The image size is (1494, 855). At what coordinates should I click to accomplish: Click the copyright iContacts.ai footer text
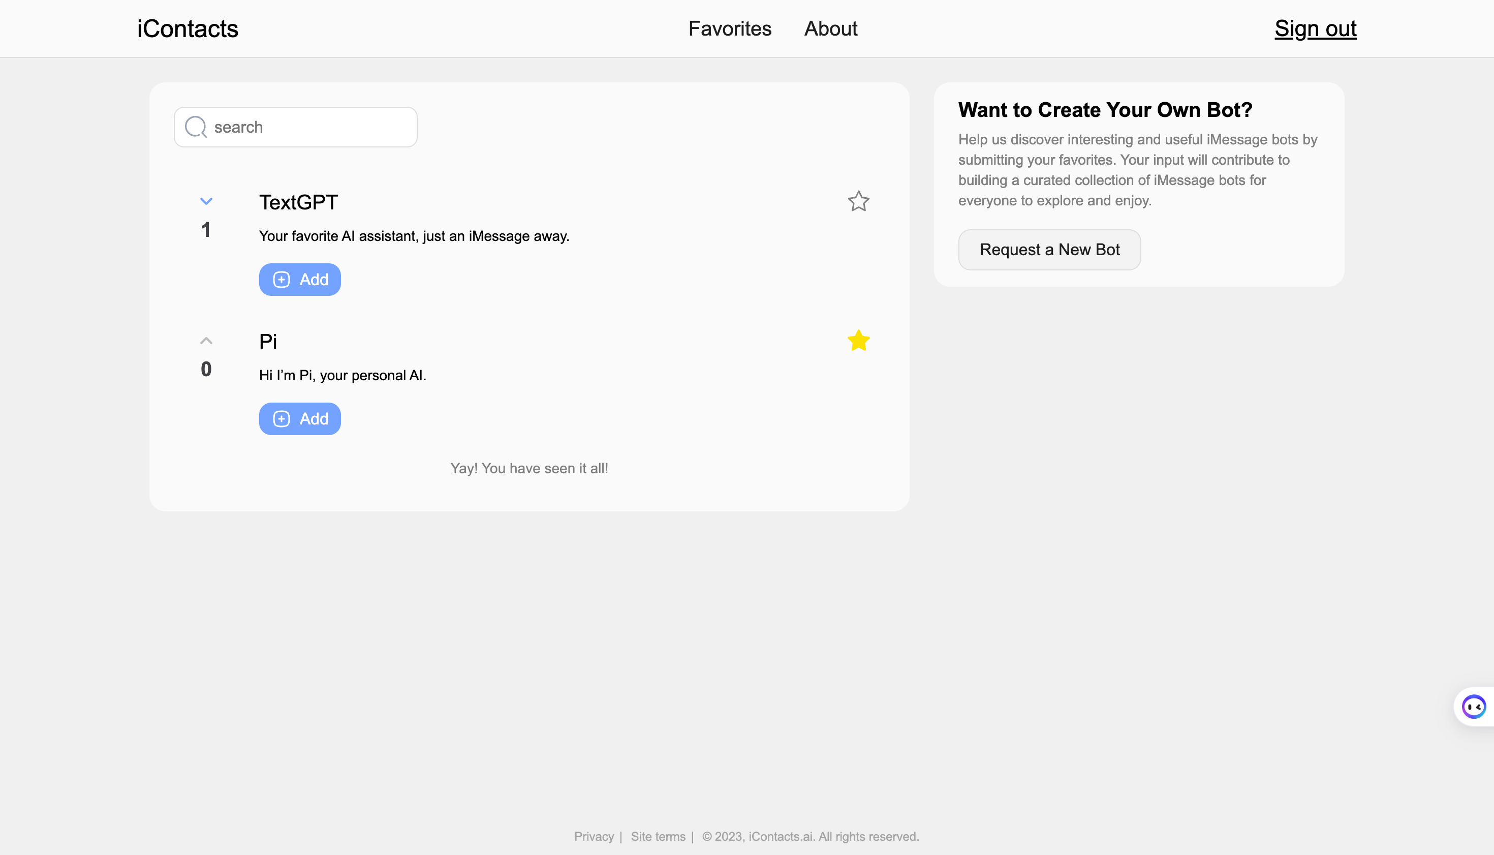pos(811,836)
